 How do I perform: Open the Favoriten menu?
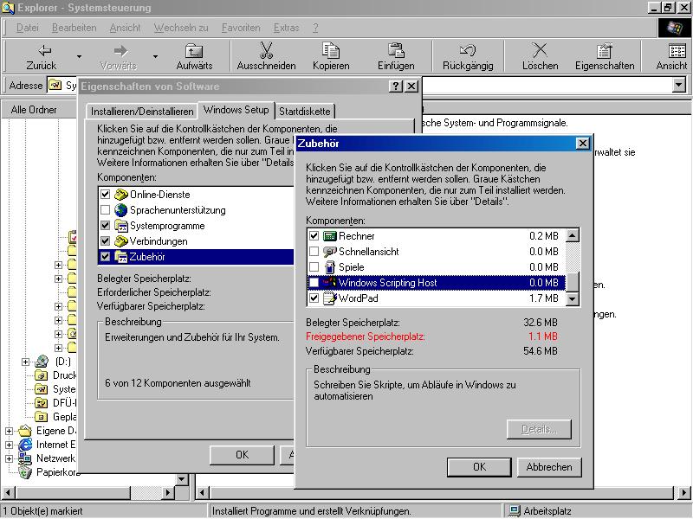point(241,28)
